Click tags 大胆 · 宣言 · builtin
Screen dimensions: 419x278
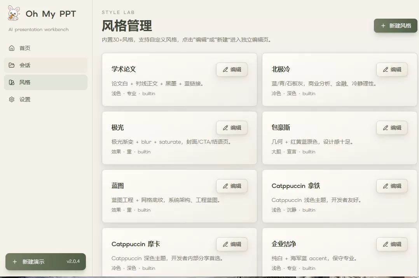(293, 152)
